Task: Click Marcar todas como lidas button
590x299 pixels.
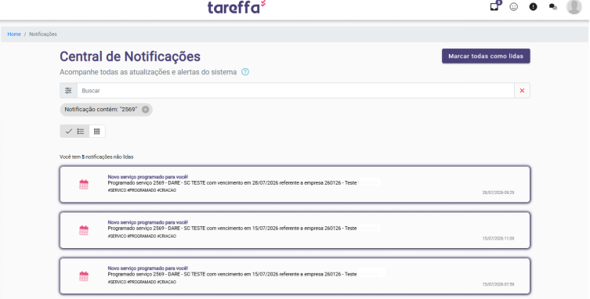Action: tap(486, 56)
